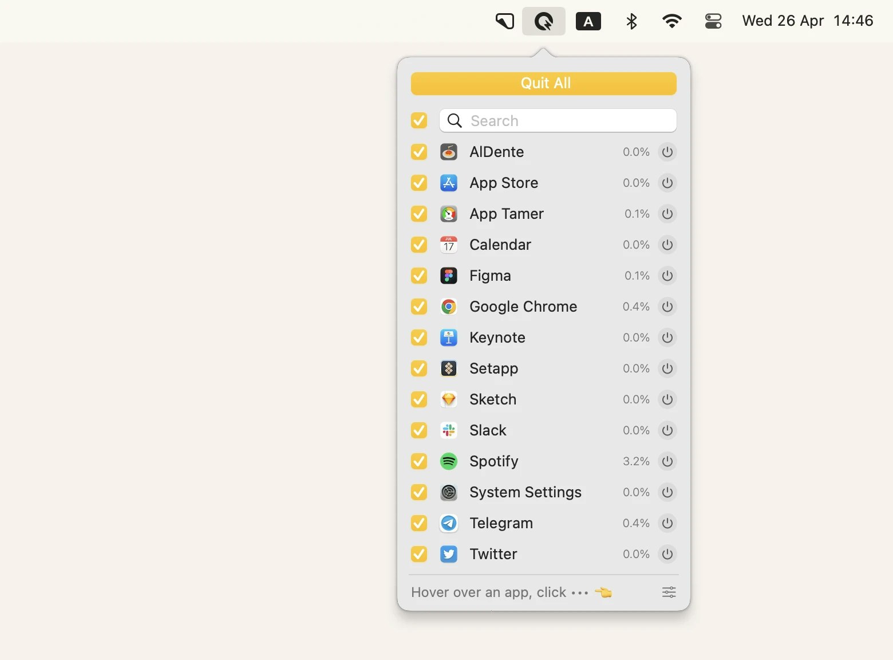Screen dimensions: 893x660
Task: Open the Bluetooth menu bar icon
Action: (x=631, y=21)
